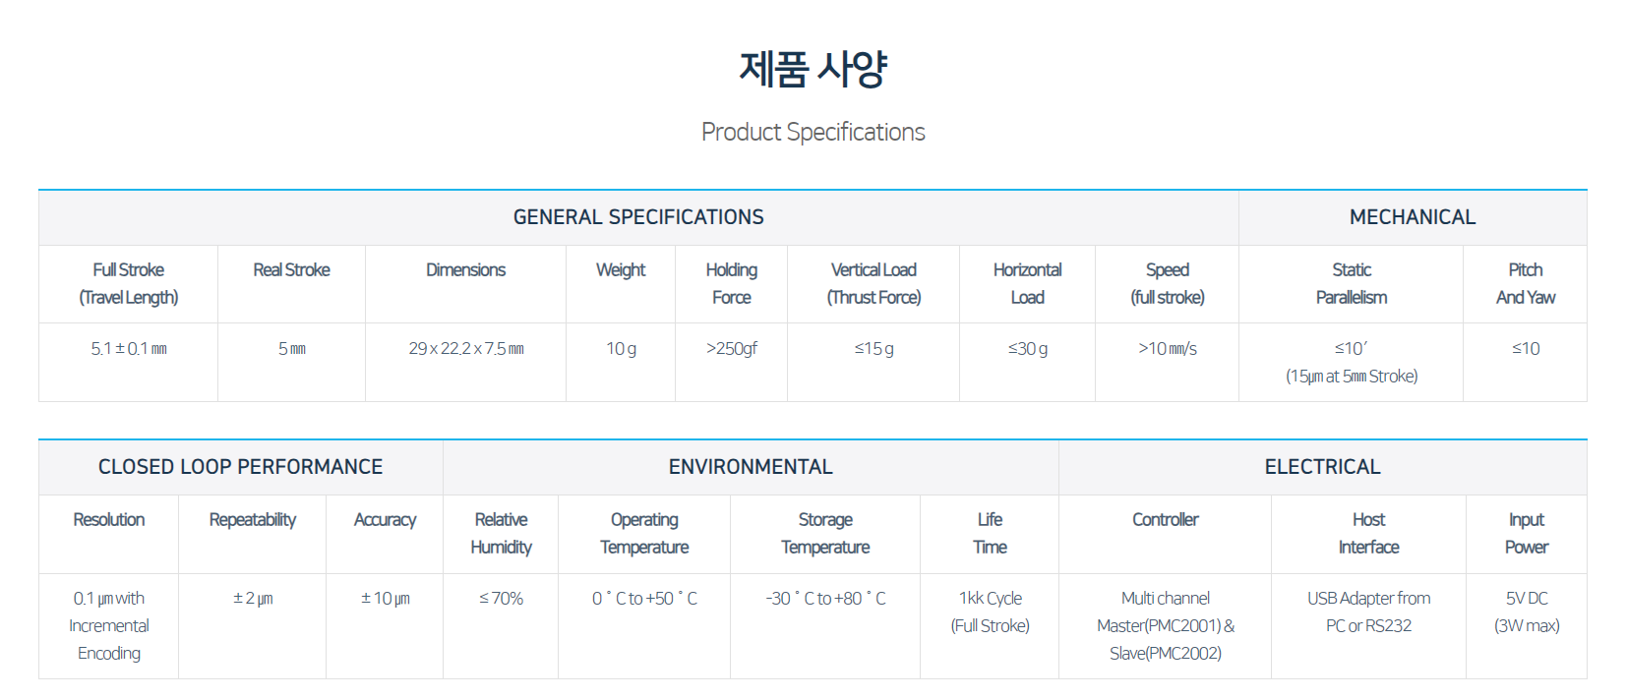Select the ELECTRICAL section header
This screenshot has width=1626, height=699.
click(x=1322, y=467)
